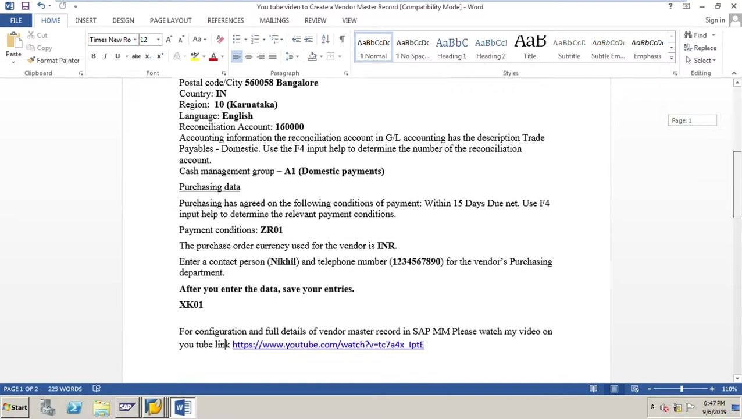The height and width of the screenshot is (419, 742).
Task: Center align the paragraph
Action: [248, 56]
